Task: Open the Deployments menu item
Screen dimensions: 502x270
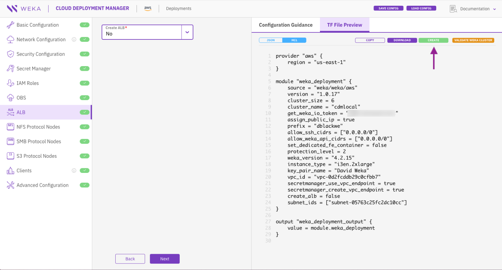Action: 179,9
